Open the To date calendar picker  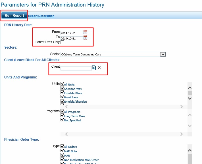[85, 38]
